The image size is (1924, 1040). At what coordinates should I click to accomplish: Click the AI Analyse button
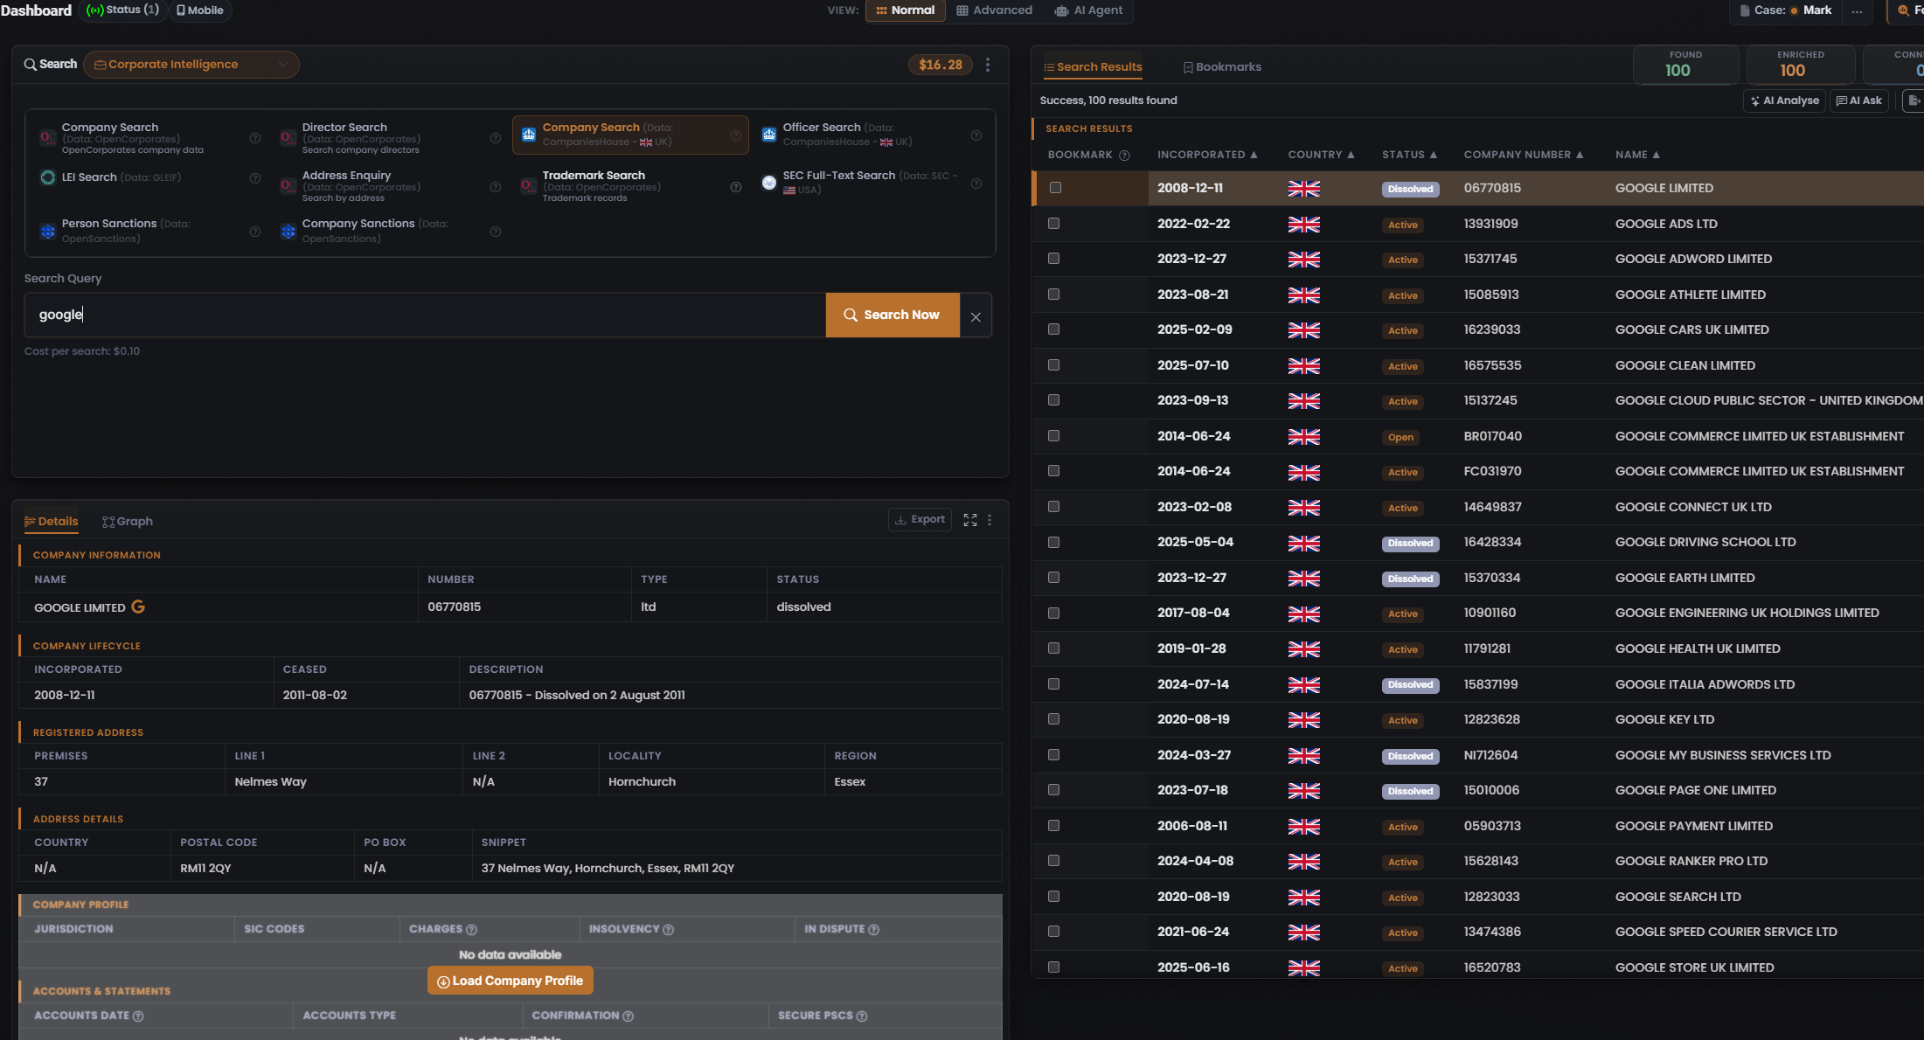(1784, 101)
